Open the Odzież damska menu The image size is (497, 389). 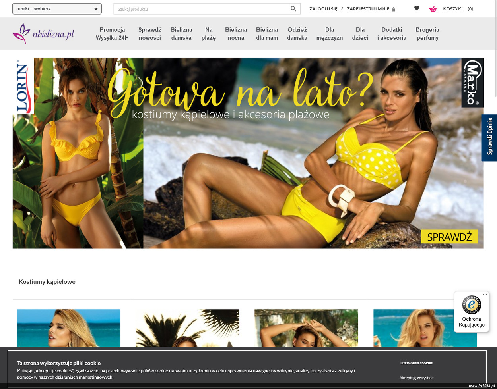[297, 34]
